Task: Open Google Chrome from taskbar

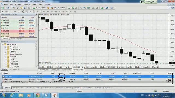Action: pos(38,95)
